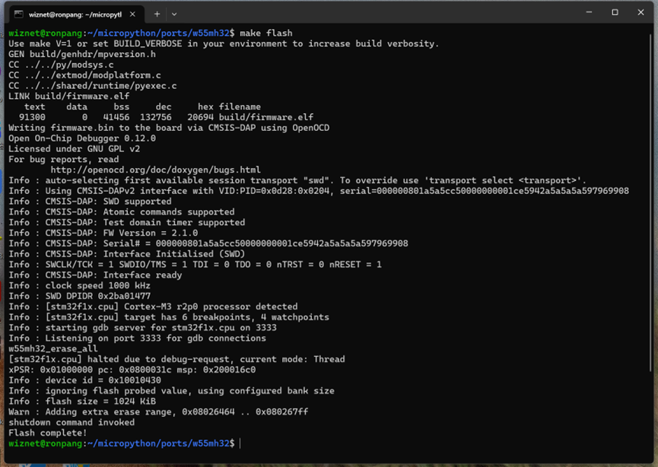Expand the new tab profile dropdown

(x=174, y=14)
